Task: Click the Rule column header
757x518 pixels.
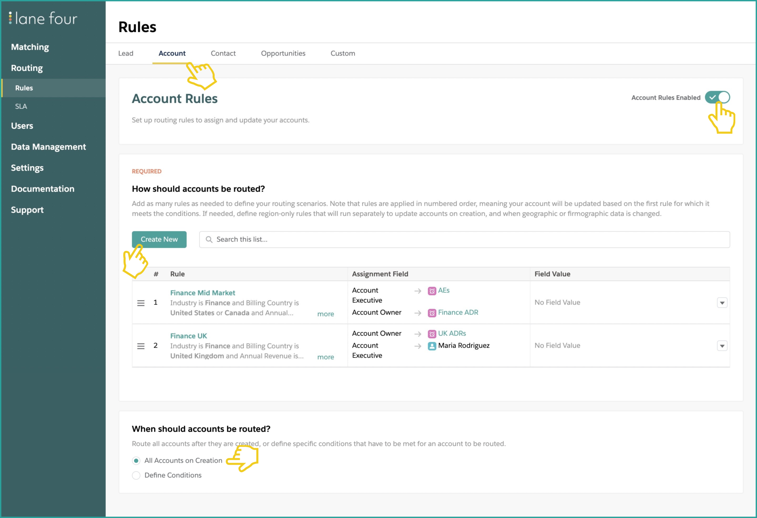Action: click(x=177, y=274)
